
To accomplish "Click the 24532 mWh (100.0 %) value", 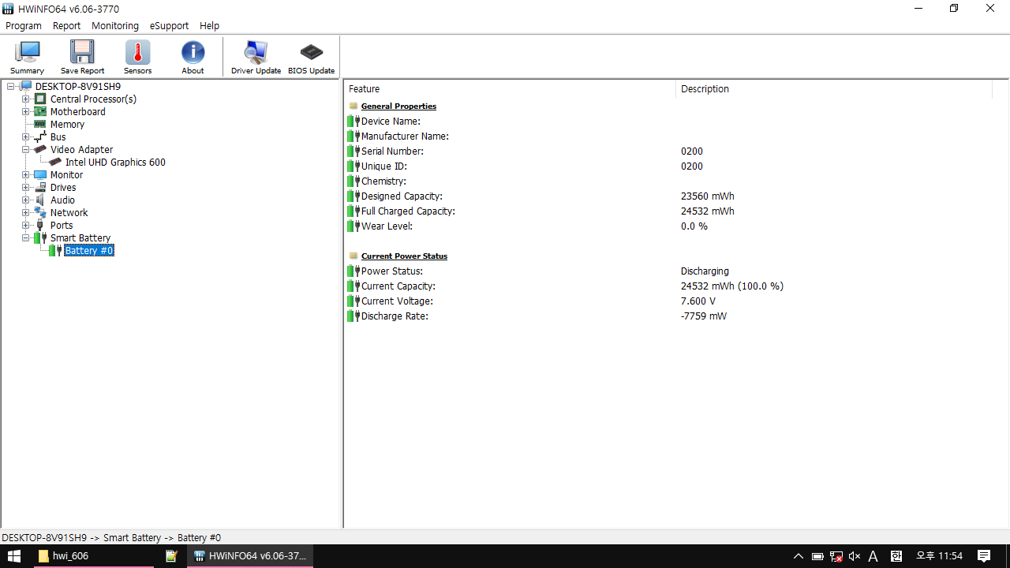I will click(x=732, y=286).
